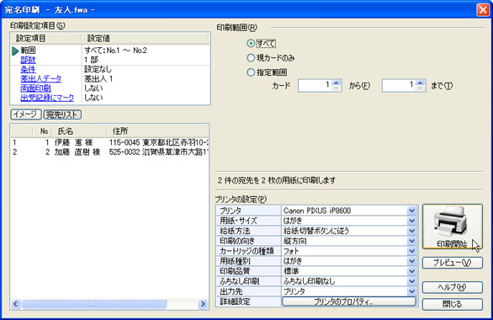Click the 115-0045 東京都北区 address cell
493x320 pixels.
(159, 142)
